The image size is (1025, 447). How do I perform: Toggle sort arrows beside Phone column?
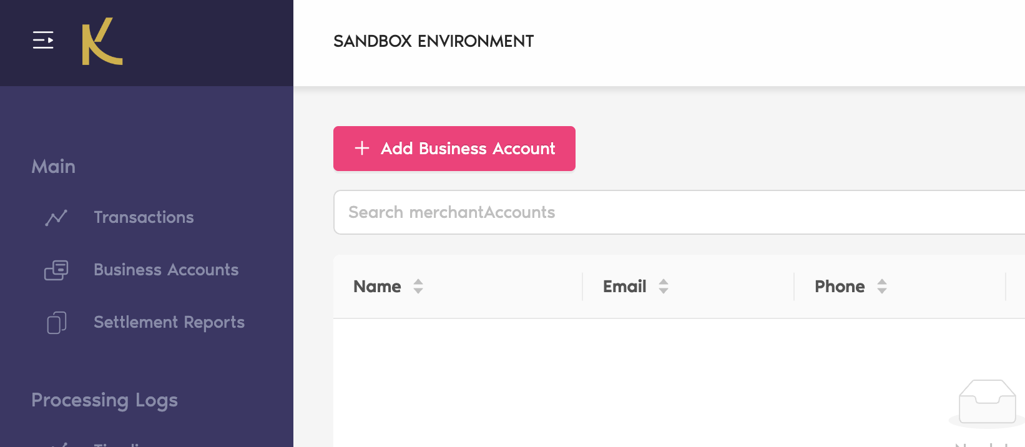tap(882, 287)
